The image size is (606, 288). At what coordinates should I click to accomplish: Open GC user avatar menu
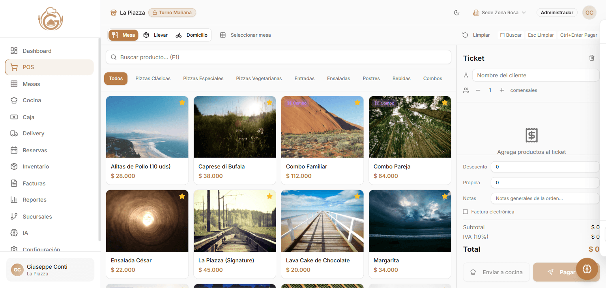[x=589, y=13]
